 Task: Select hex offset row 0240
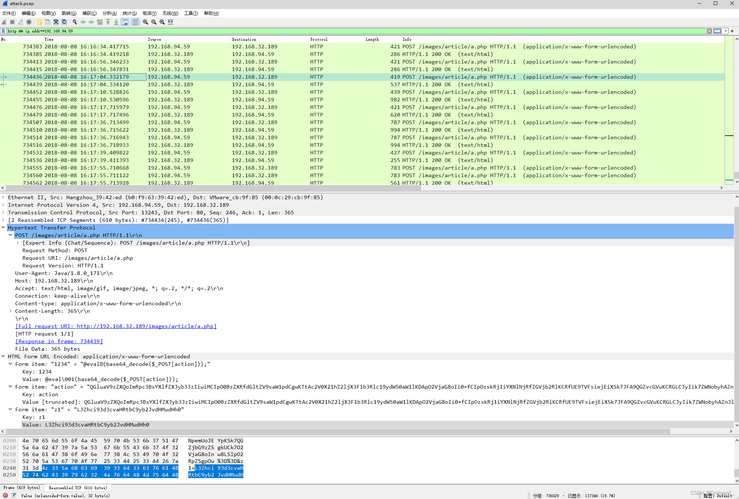pyautogui.click(x=10, y=468)
